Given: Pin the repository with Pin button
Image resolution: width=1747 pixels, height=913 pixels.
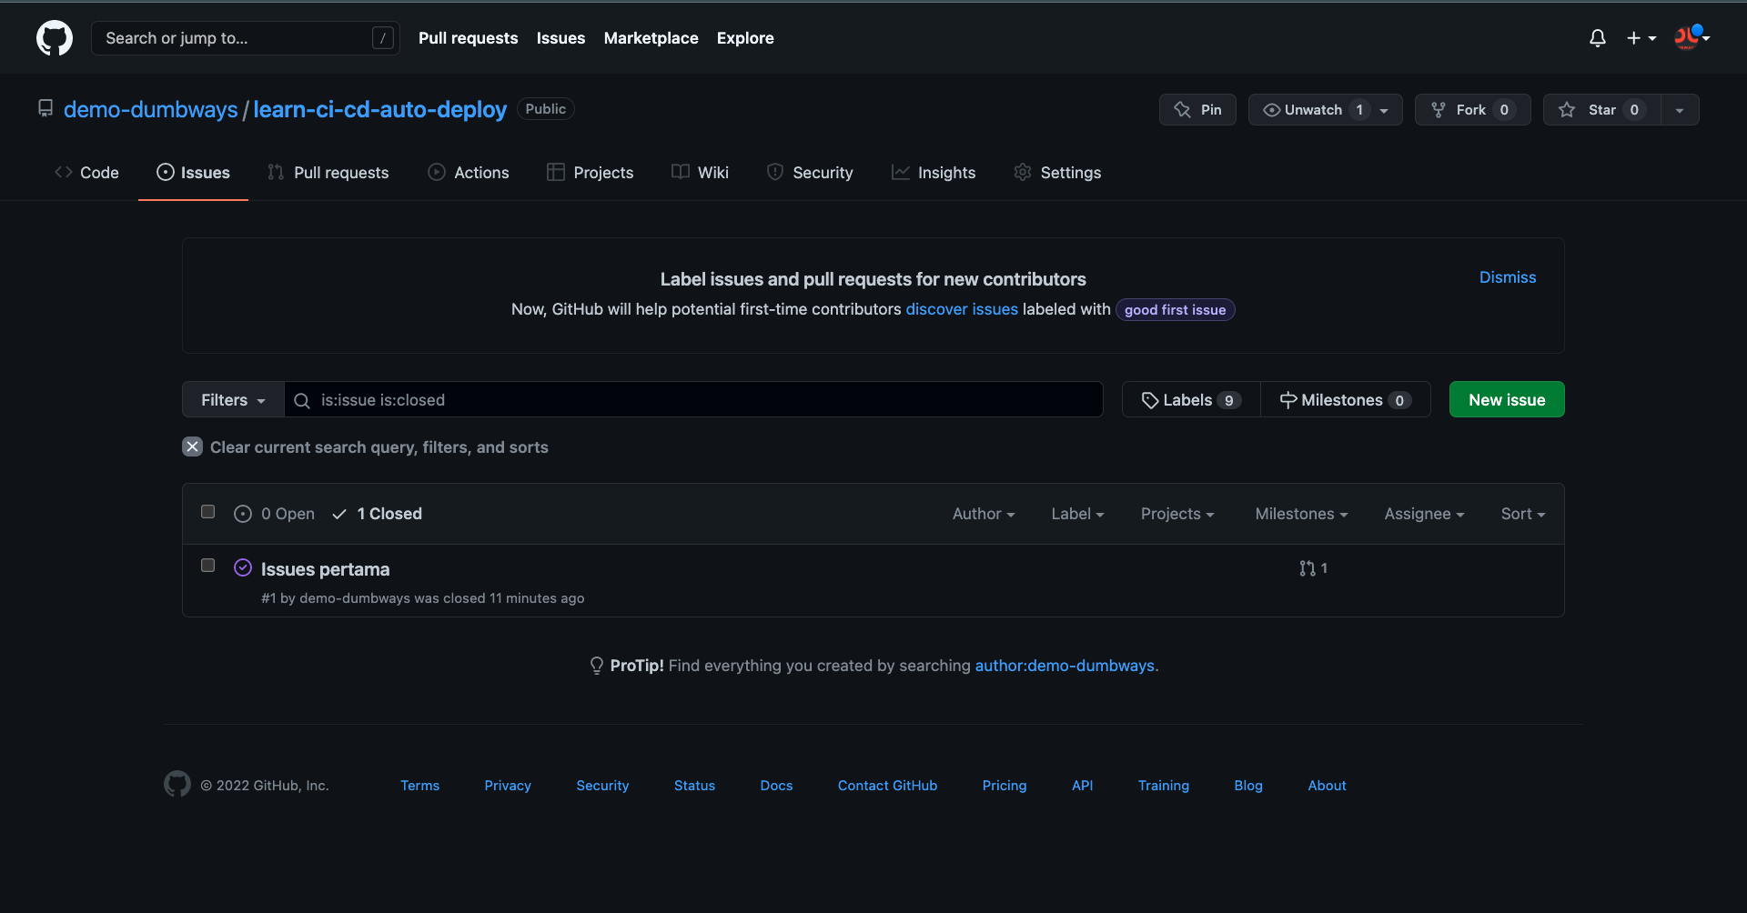Looking at the screenshot, I should click(1197, 110).
